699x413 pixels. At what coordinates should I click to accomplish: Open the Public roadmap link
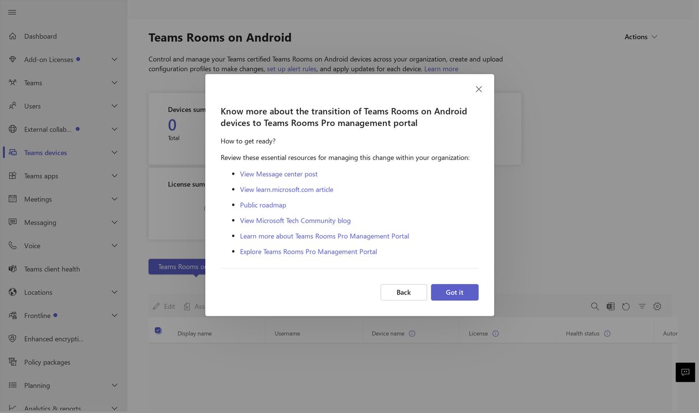click(263, 205)
